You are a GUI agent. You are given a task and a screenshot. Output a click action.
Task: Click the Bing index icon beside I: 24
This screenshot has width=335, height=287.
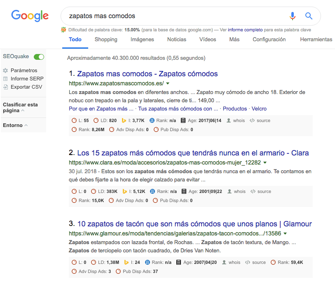126,262
